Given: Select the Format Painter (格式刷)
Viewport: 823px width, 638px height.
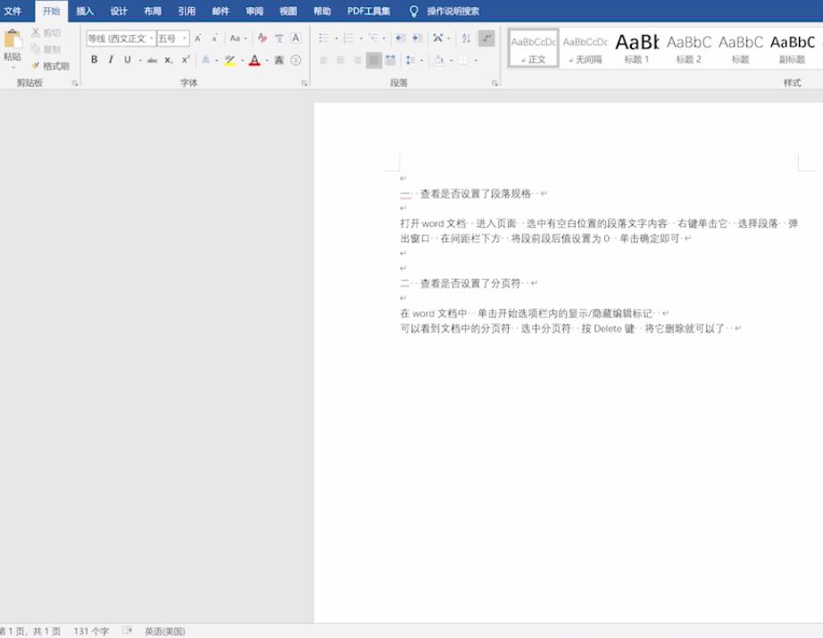Looking at the screenshot, I should 50,66.
